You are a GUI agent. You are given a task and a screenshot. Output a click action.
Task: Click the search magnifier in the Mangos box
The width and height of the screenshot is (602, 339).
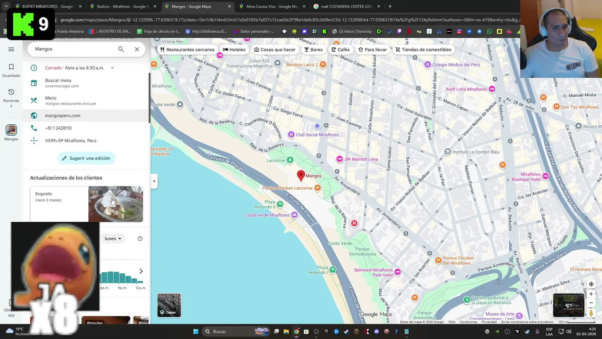tap(121, 49)
